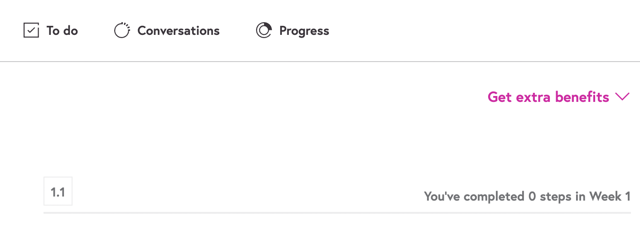
Task: Click the spinner-like icon left of Conversations
Action: click(122, 31)
